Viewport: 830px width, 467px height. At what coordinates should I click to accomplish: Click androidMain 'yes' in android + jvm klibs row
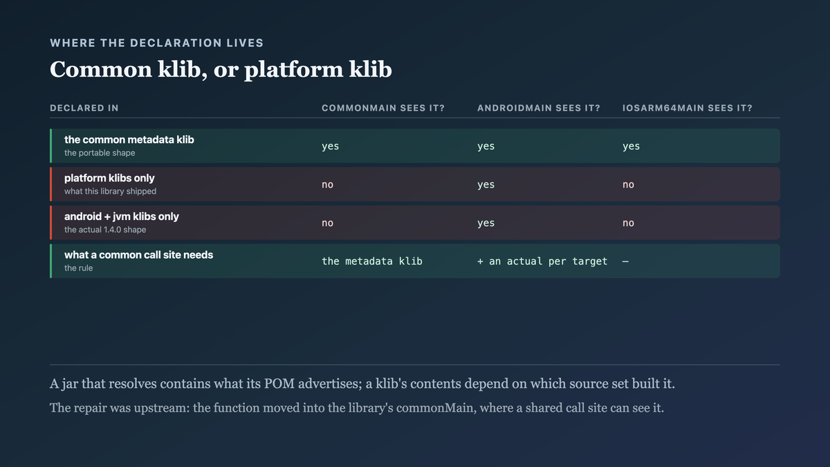[486, 223]
